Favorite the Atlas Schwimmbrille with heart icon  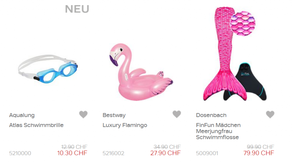(x=83, y=114)
